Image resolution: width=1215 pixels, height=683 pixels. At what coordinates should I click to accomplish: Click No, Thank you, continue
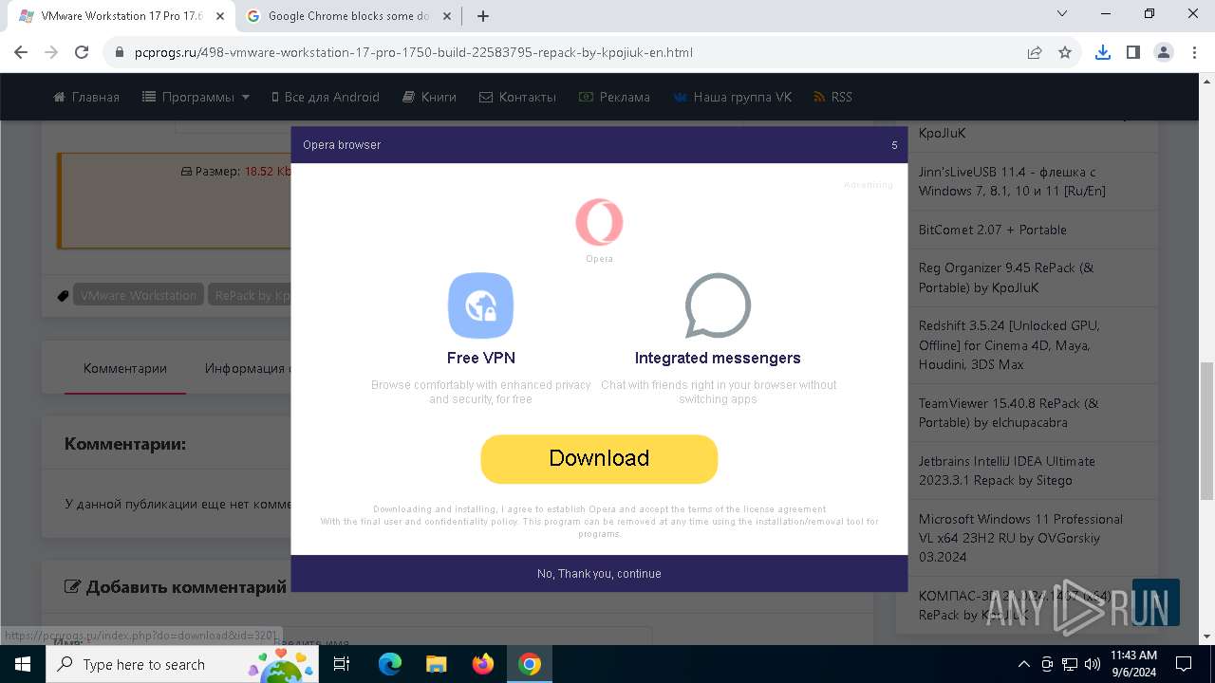(599, 574)
